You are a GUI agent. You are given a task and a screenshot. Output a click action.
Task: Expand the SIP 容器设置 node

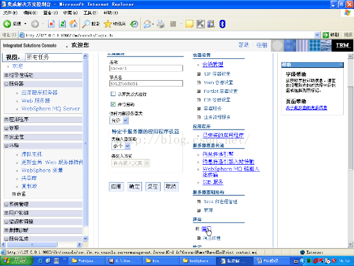tap(198, 74)
